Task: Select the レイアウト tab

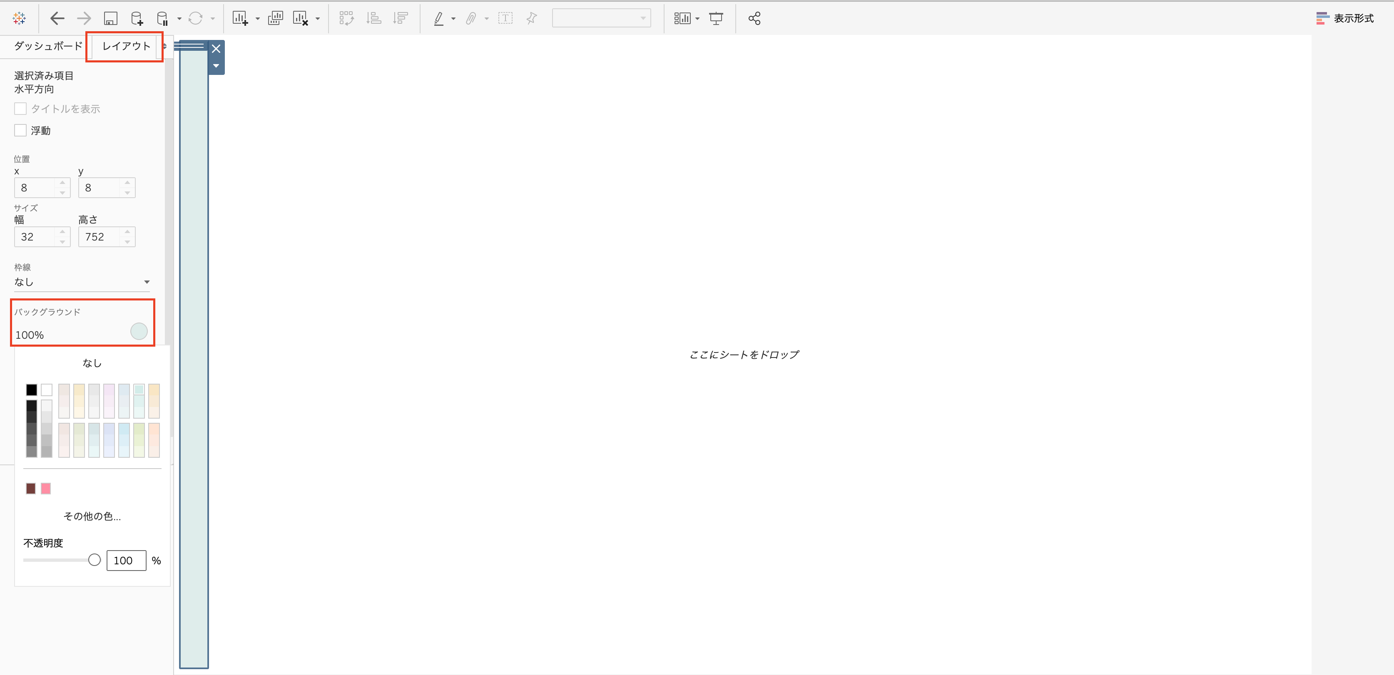Action: tap(126, 46)
